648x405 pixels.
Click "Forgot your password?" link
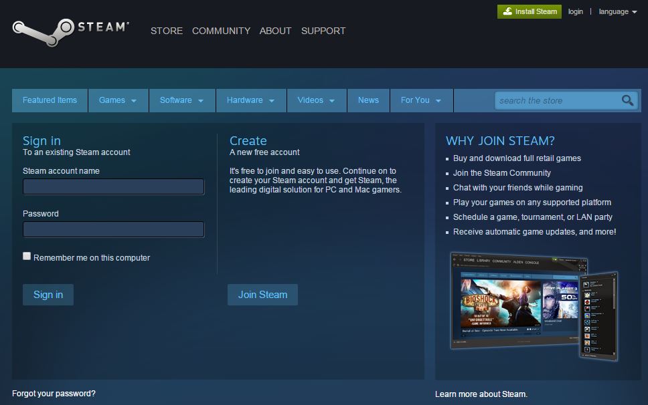click(x=52, y=394)
